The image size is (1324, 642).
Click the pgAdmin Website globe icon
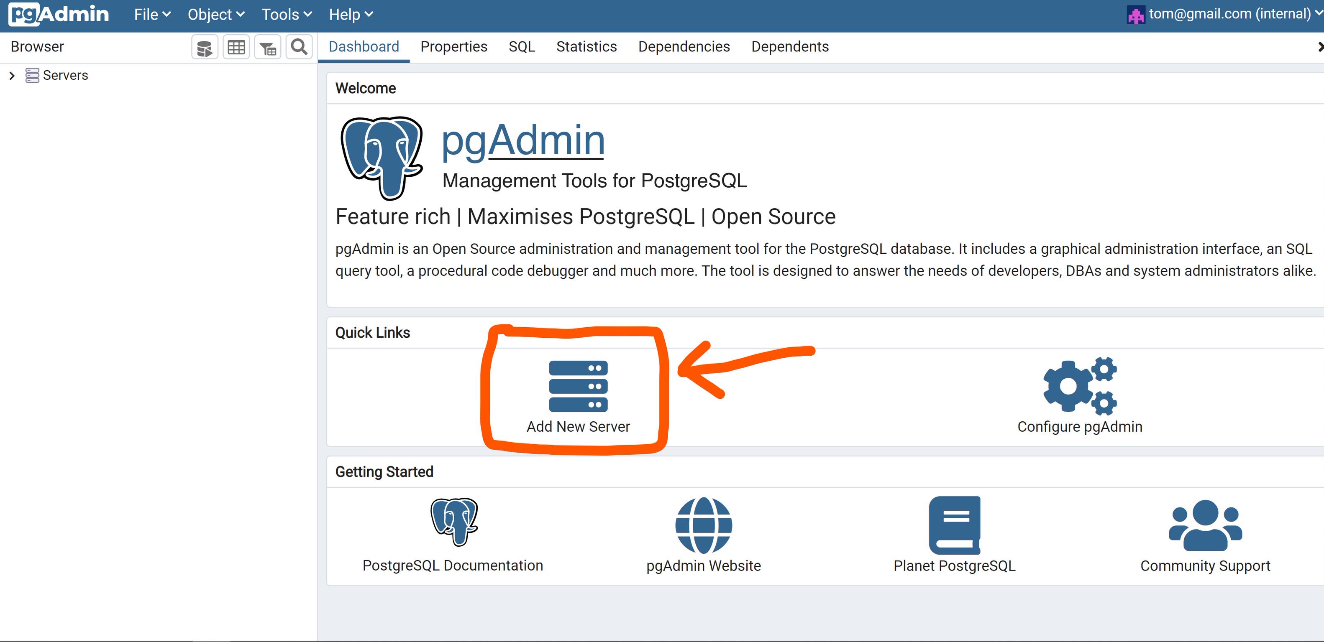point(703,525)
